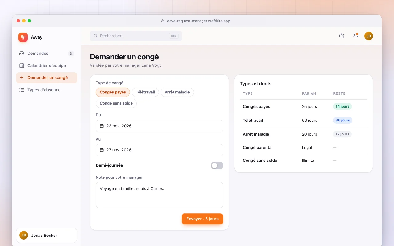Screen dimensions: 394x246
Task: Click the Congés payés table row label
Action: 256,107
